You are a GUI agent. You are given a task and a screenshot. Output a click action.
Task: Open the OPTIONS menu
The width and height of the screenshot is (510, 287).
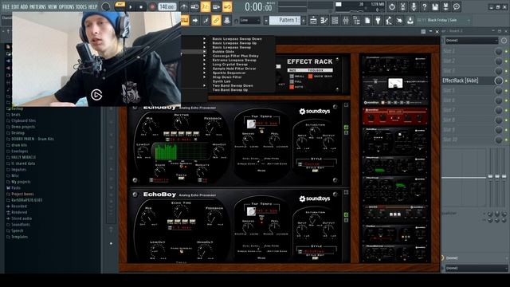(x=66, y=6)
